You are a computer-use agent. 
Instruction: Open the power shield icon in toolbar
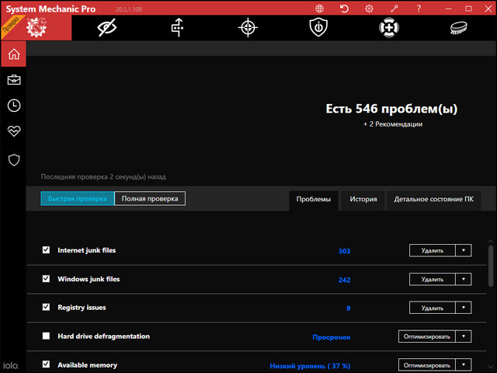[317, 28]
